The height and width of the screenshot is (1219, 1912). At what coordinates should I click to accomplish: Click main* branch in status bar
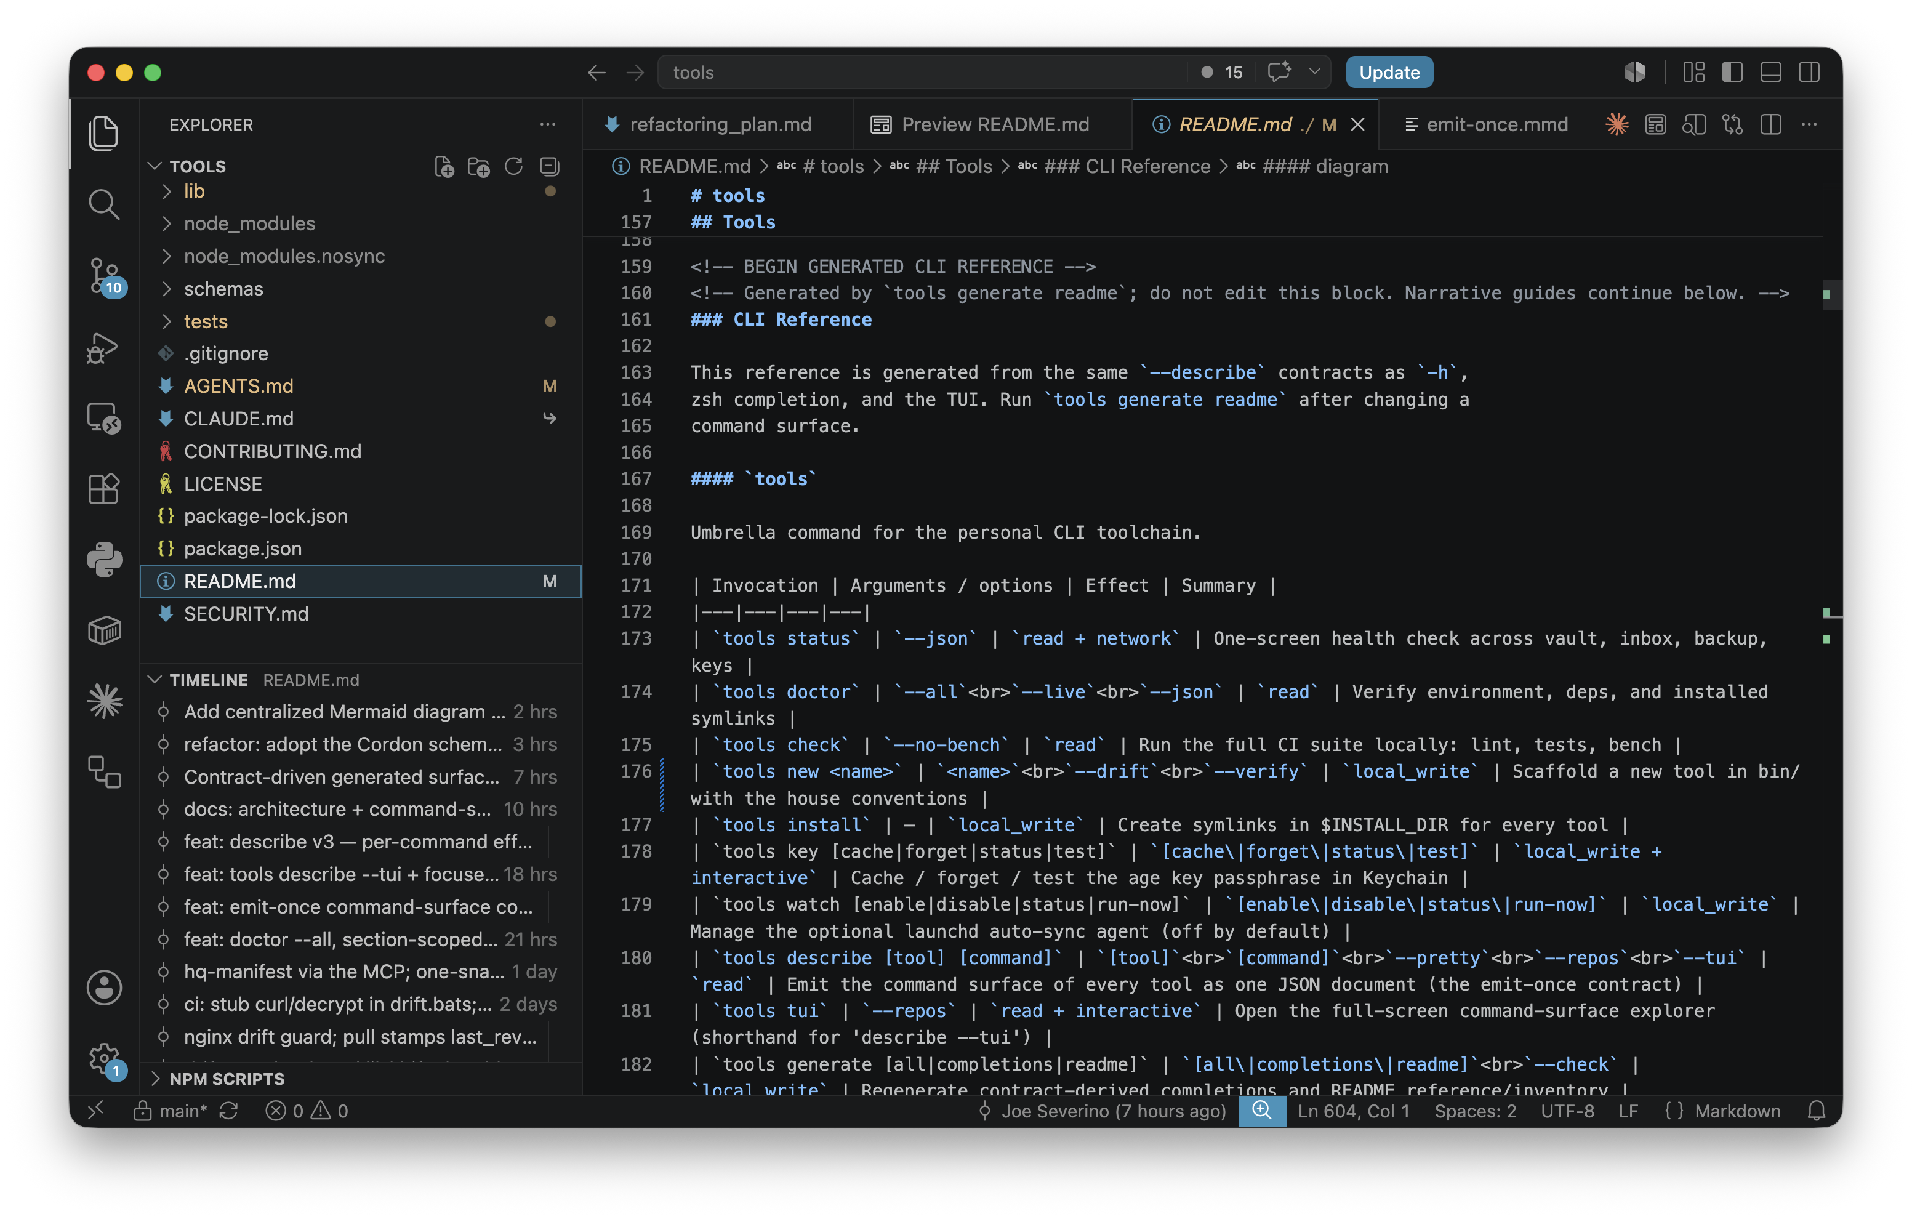point(171,1110)
